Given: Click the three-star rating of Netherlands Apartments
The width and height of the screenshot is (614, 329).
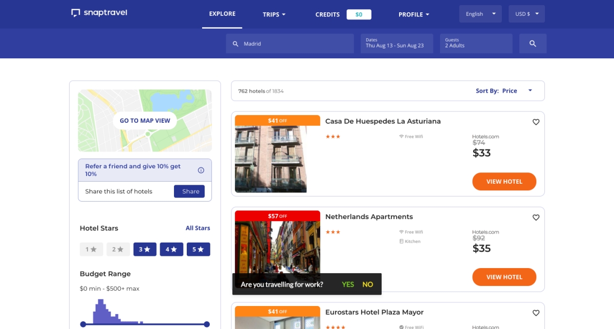Looking at the screenshot, I should [x=333, y=232].
